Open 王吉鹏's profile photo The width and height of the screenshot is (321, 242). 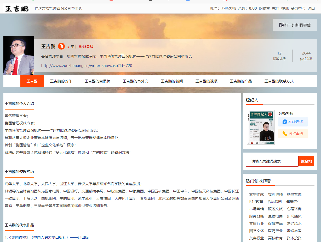coord(19,56)
